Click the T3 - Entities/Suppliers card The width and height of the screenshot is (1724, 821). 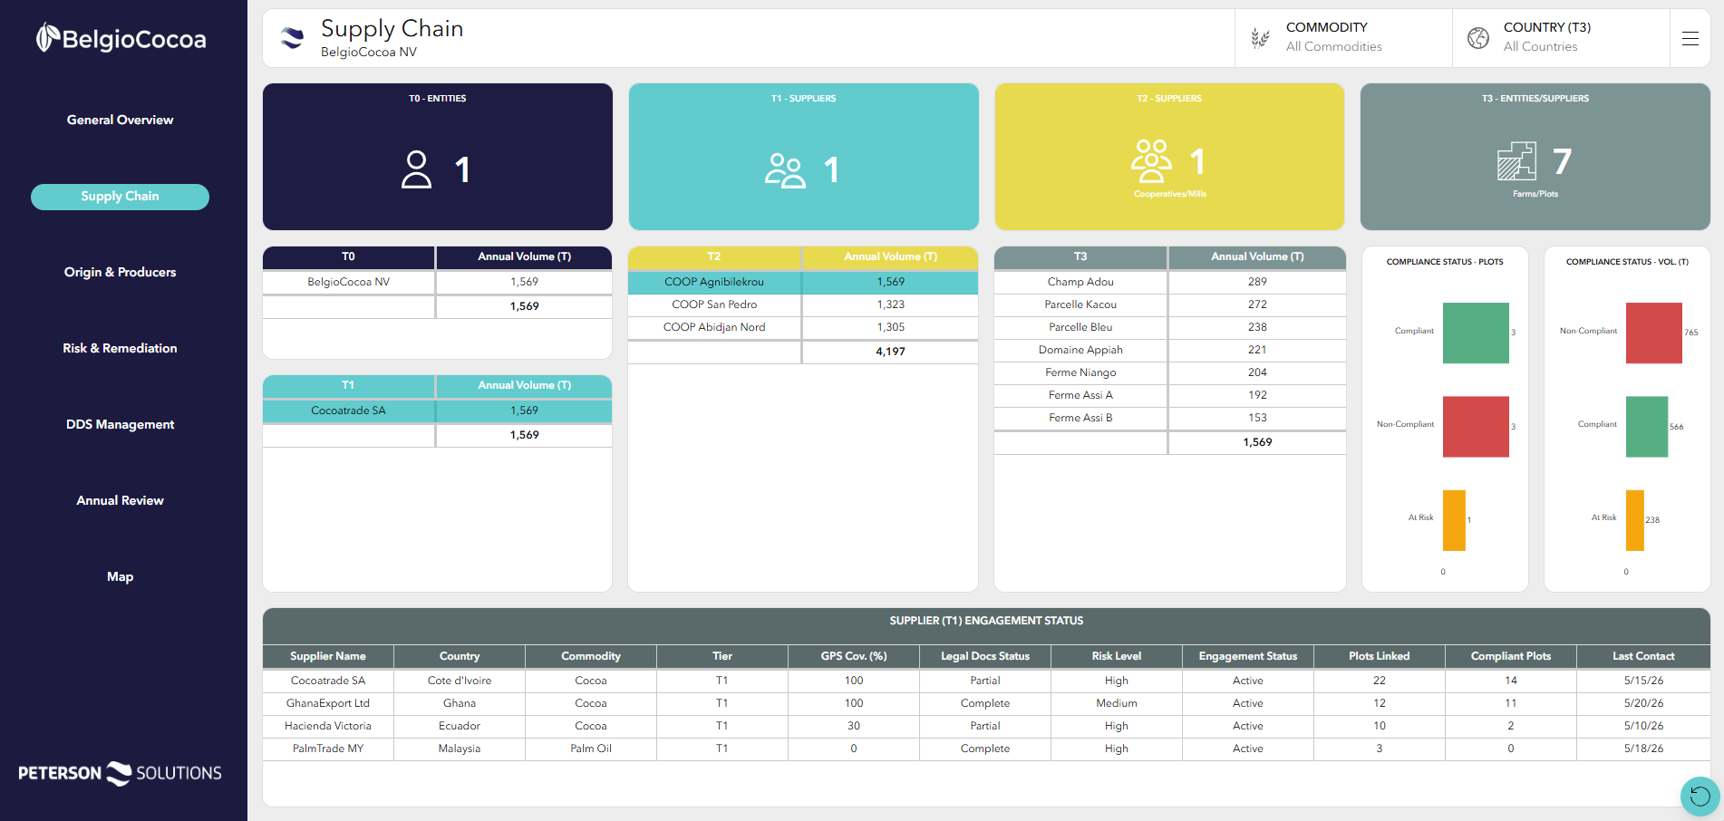[1535, 157]
